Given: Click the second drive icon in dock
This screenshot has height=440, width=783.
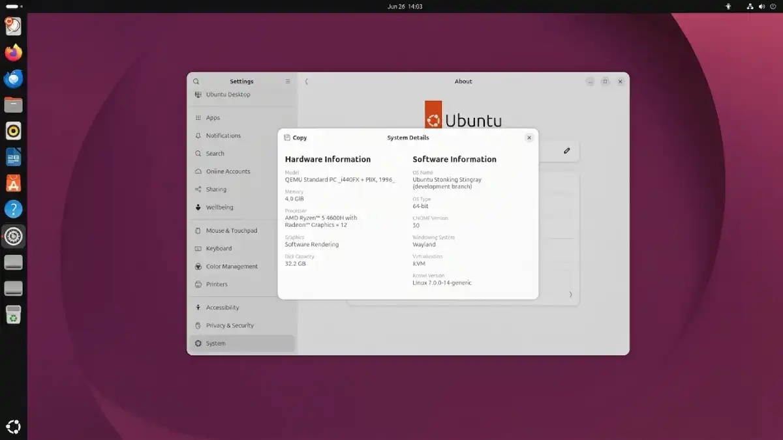Looking at the screenshot, I should [x=13, y=288].
